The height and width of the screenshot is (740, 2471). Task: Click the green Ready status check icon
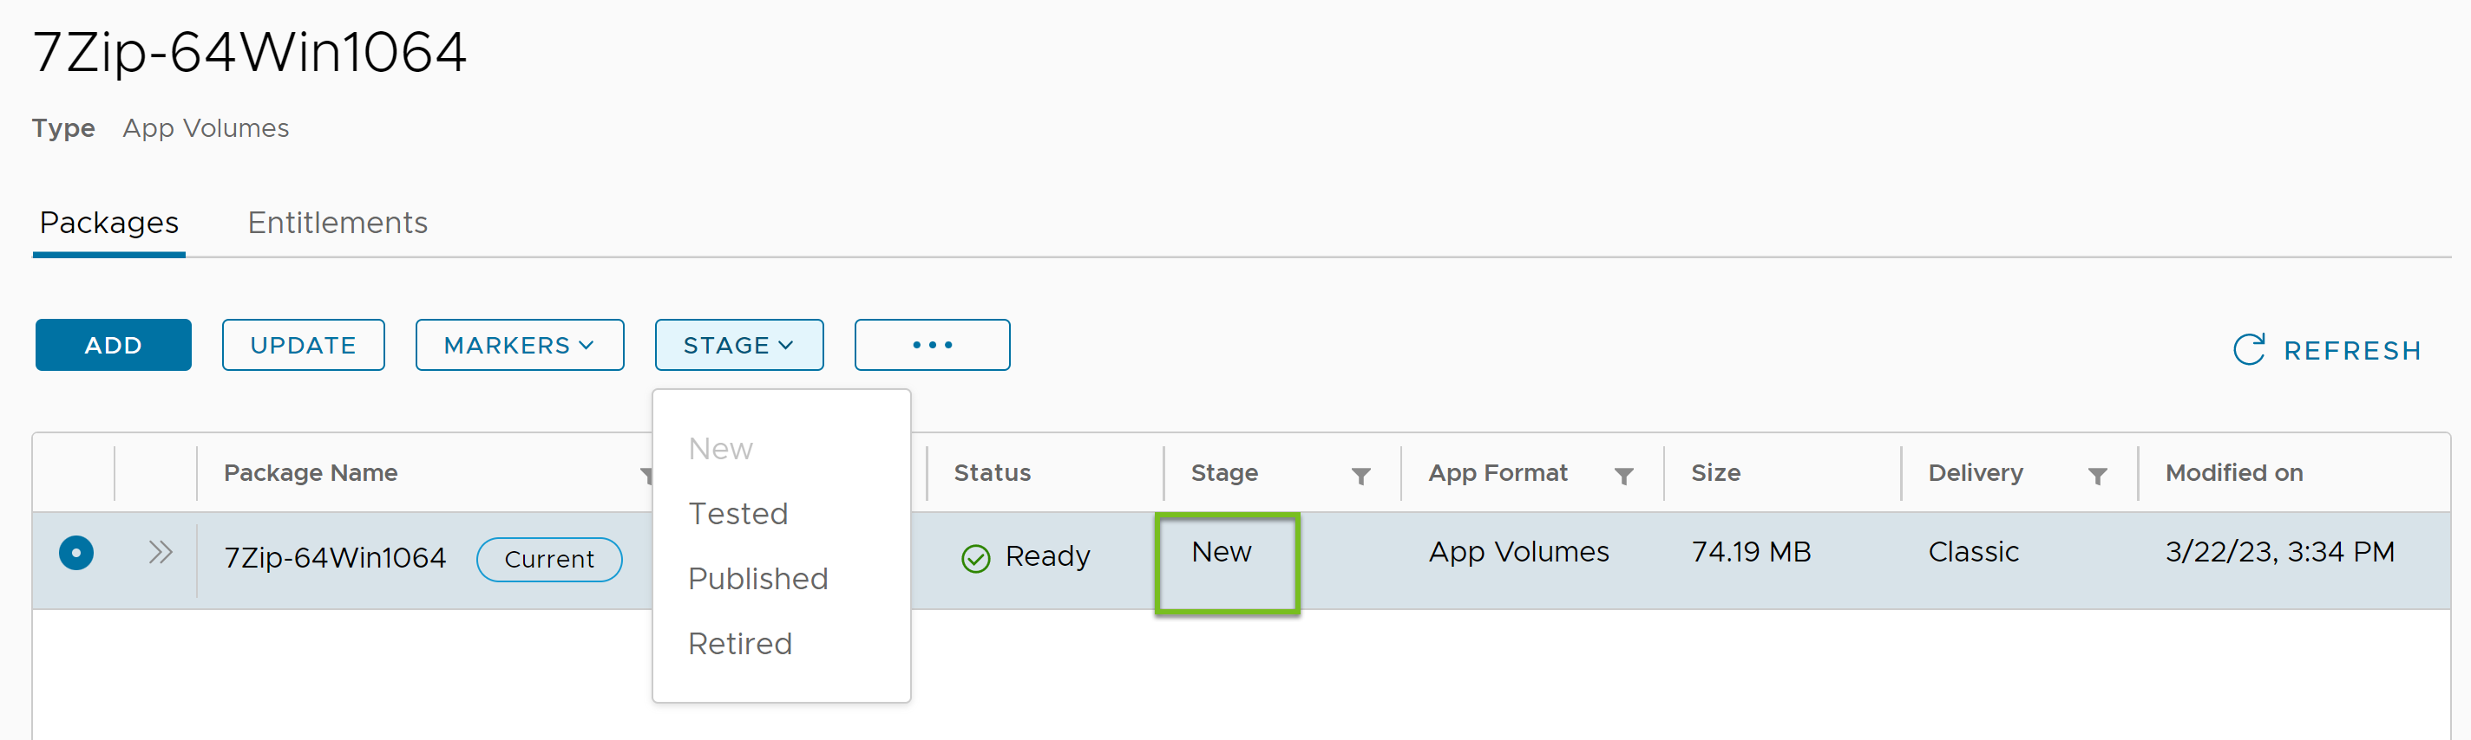click(974, 558)
